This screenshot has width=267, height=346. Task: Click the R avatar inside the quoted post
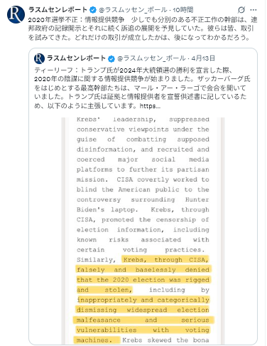pyautogui.click(x=39, y=58)
